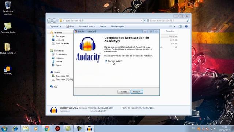
Task: Open Descargas in the navigation pane
Action: (60, 36)
